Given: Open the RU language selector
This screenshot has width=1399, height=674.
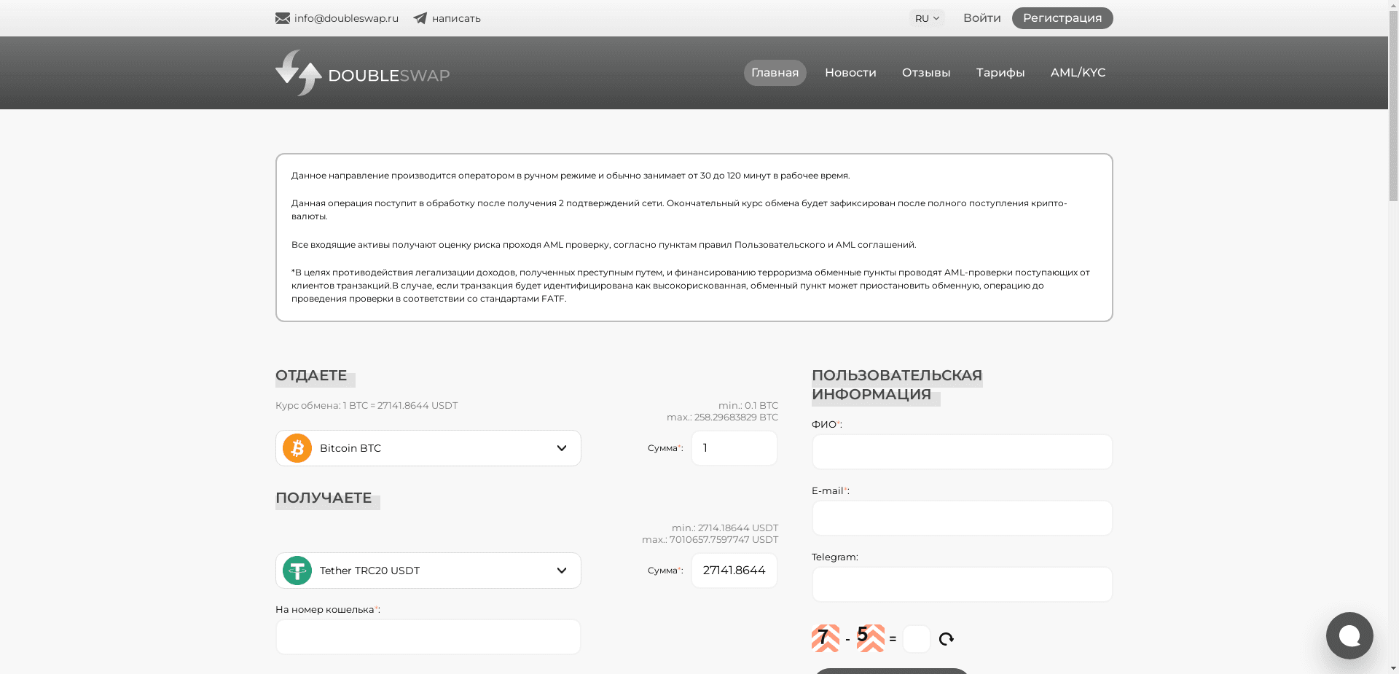Looking at the screenshot, I should pyautogui.click(x=926, y=18).
